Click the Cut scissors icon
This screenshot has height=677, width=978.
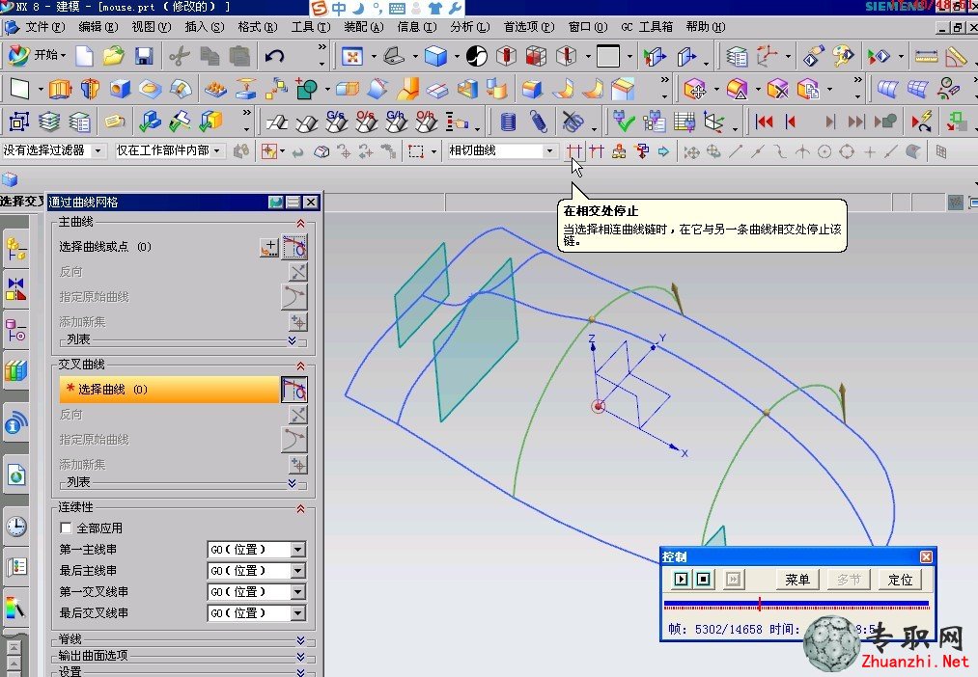pyautogui.click(x=179, y=57)
